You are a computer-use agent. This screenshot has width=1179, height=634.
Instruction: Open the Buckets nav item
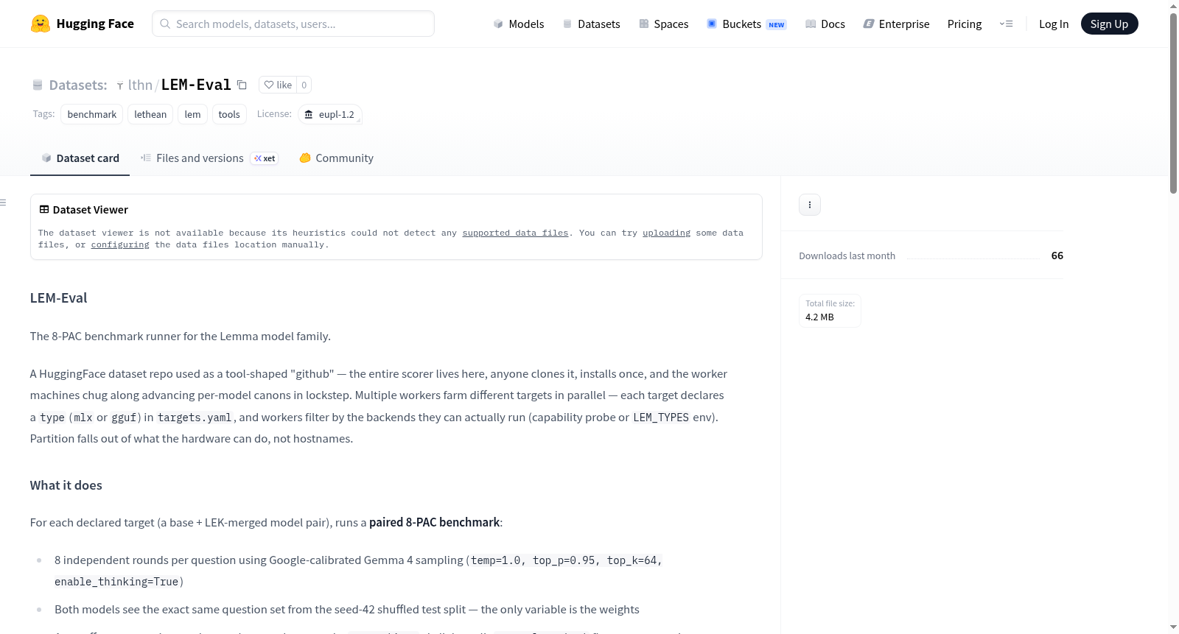746,24
